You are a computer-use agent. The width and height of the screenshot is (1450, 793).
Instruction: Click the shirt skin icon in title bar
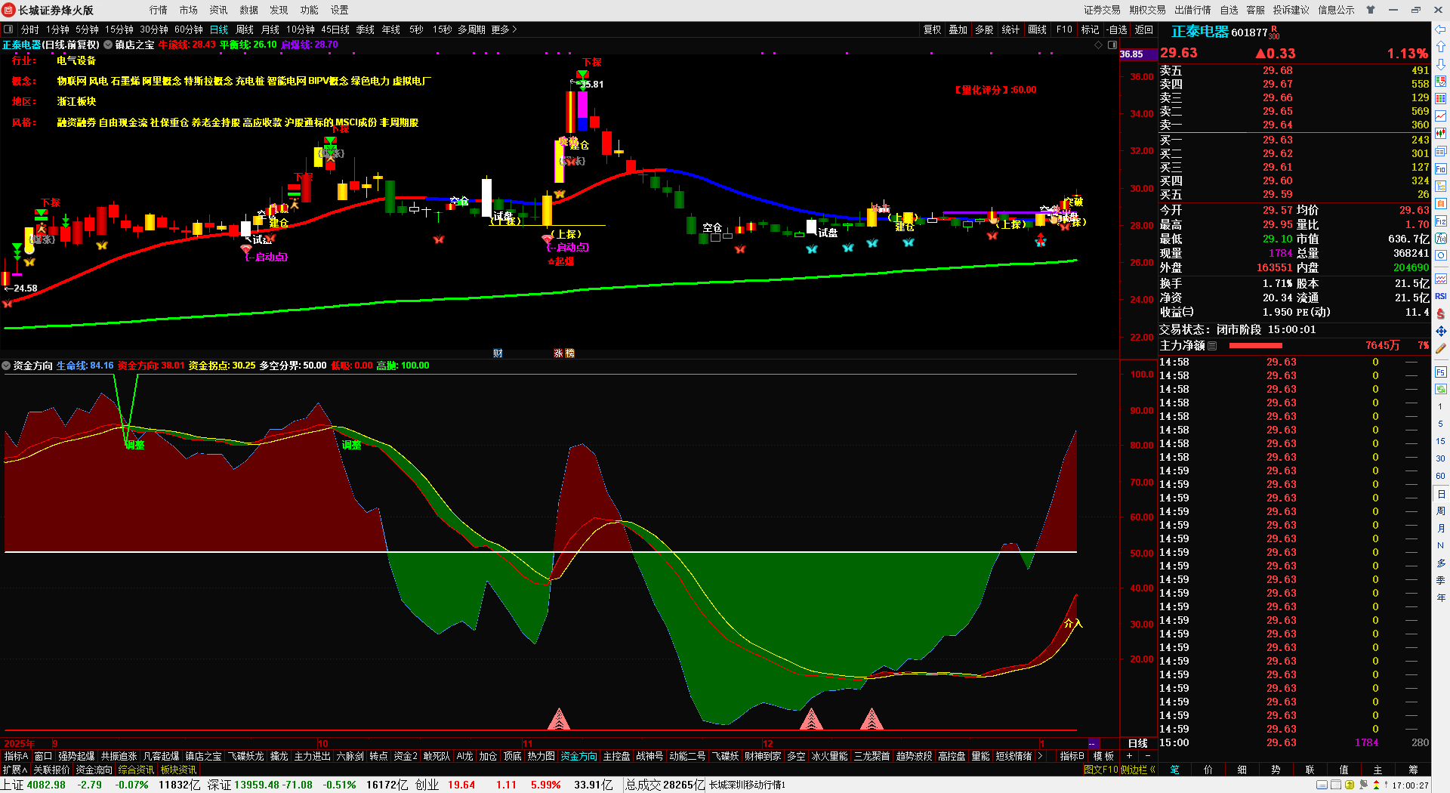[x=1370, y=10]
